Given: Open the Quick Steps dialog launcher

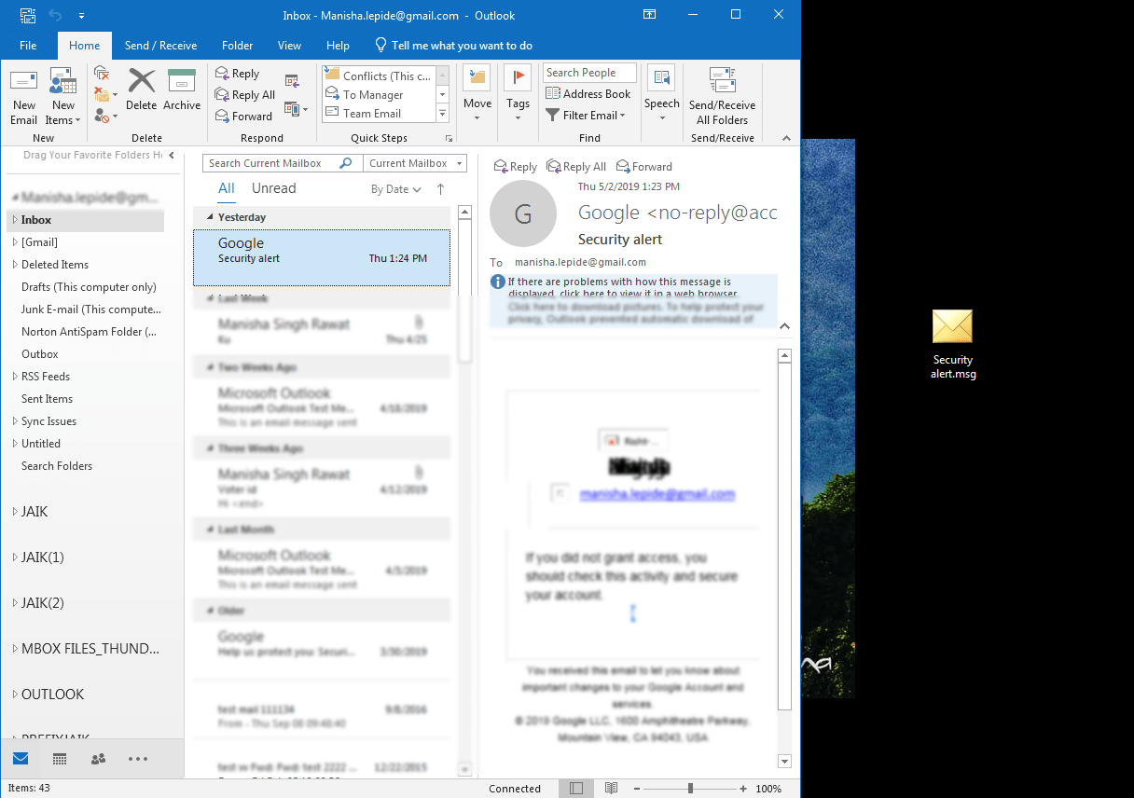Looking at the screenshot, I should pos(449,138).
